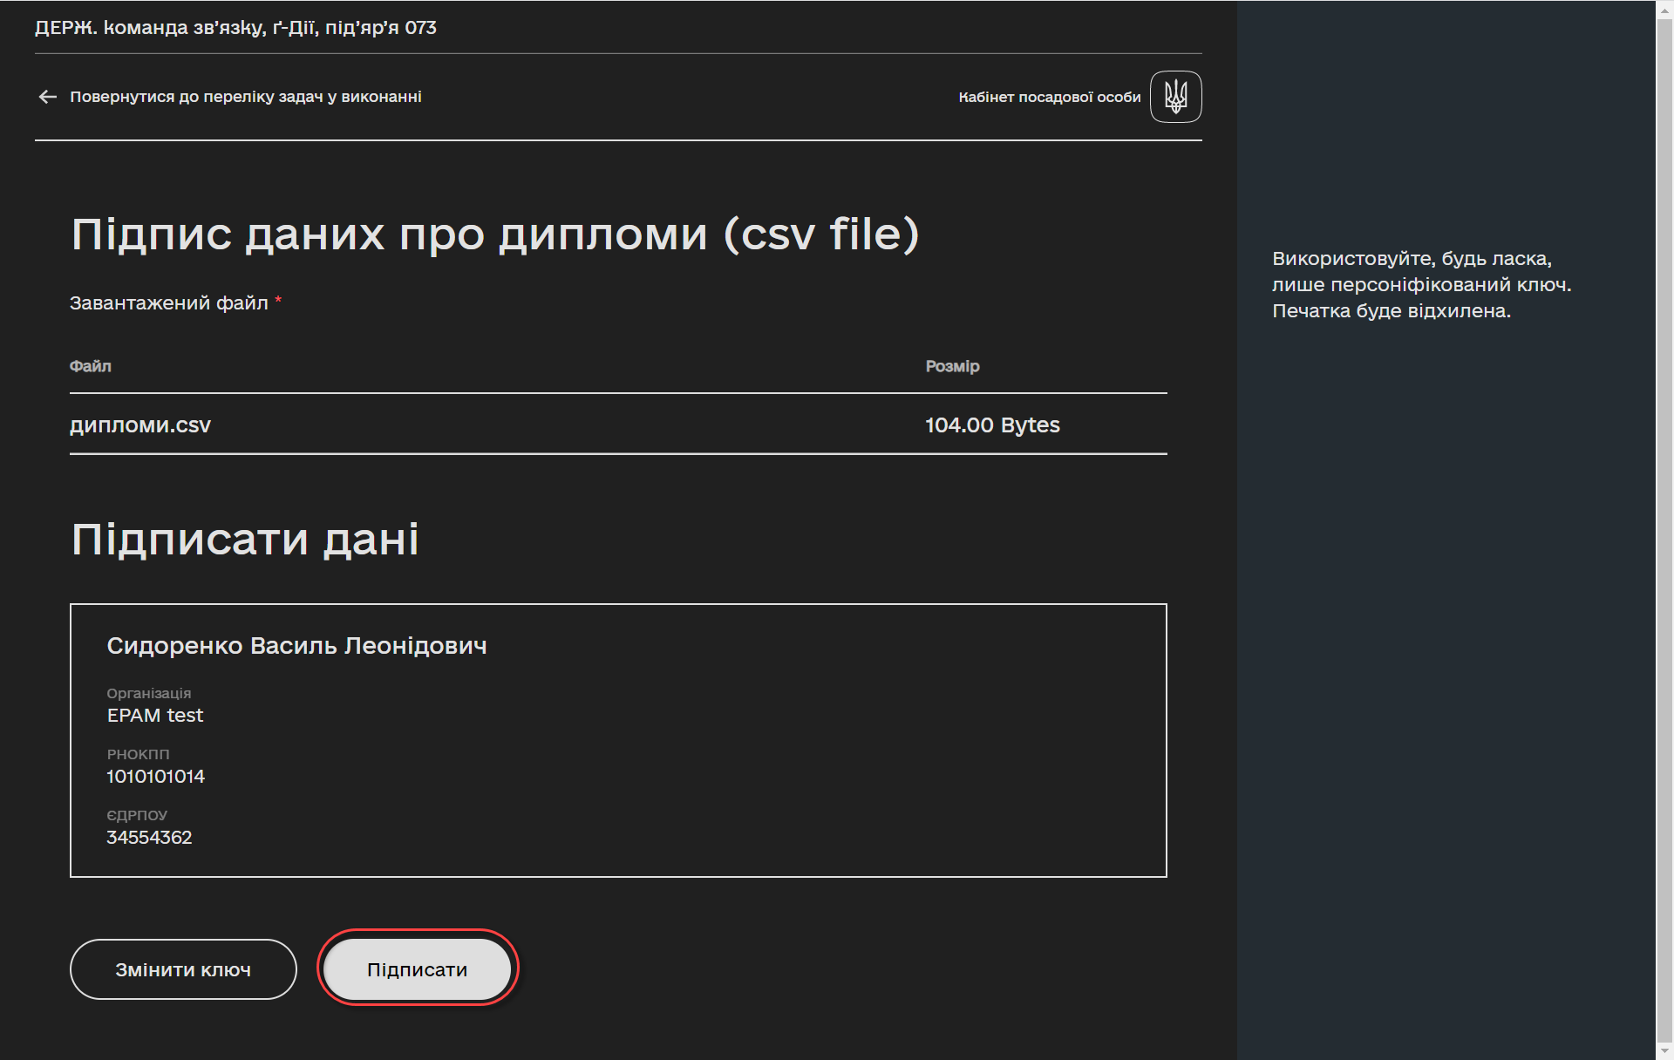Click the Завантажений файл field label
The image size is (1674, 1060).
click(x=169, y=303)
